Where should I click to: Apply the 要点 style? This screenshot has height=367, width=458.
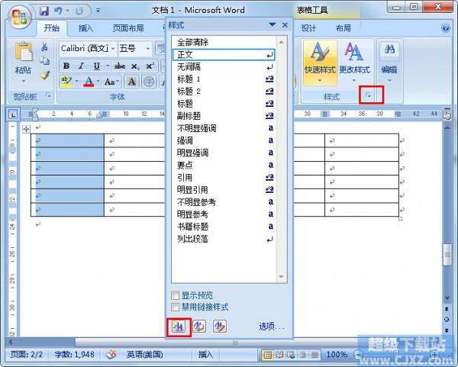[223, 165]
